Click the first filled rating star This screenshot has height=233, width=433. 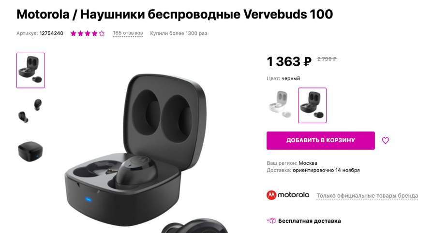click(x=73, y=33)
